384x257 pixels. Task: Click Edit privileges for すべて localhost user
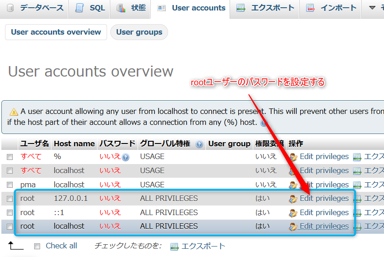(324, 170)
